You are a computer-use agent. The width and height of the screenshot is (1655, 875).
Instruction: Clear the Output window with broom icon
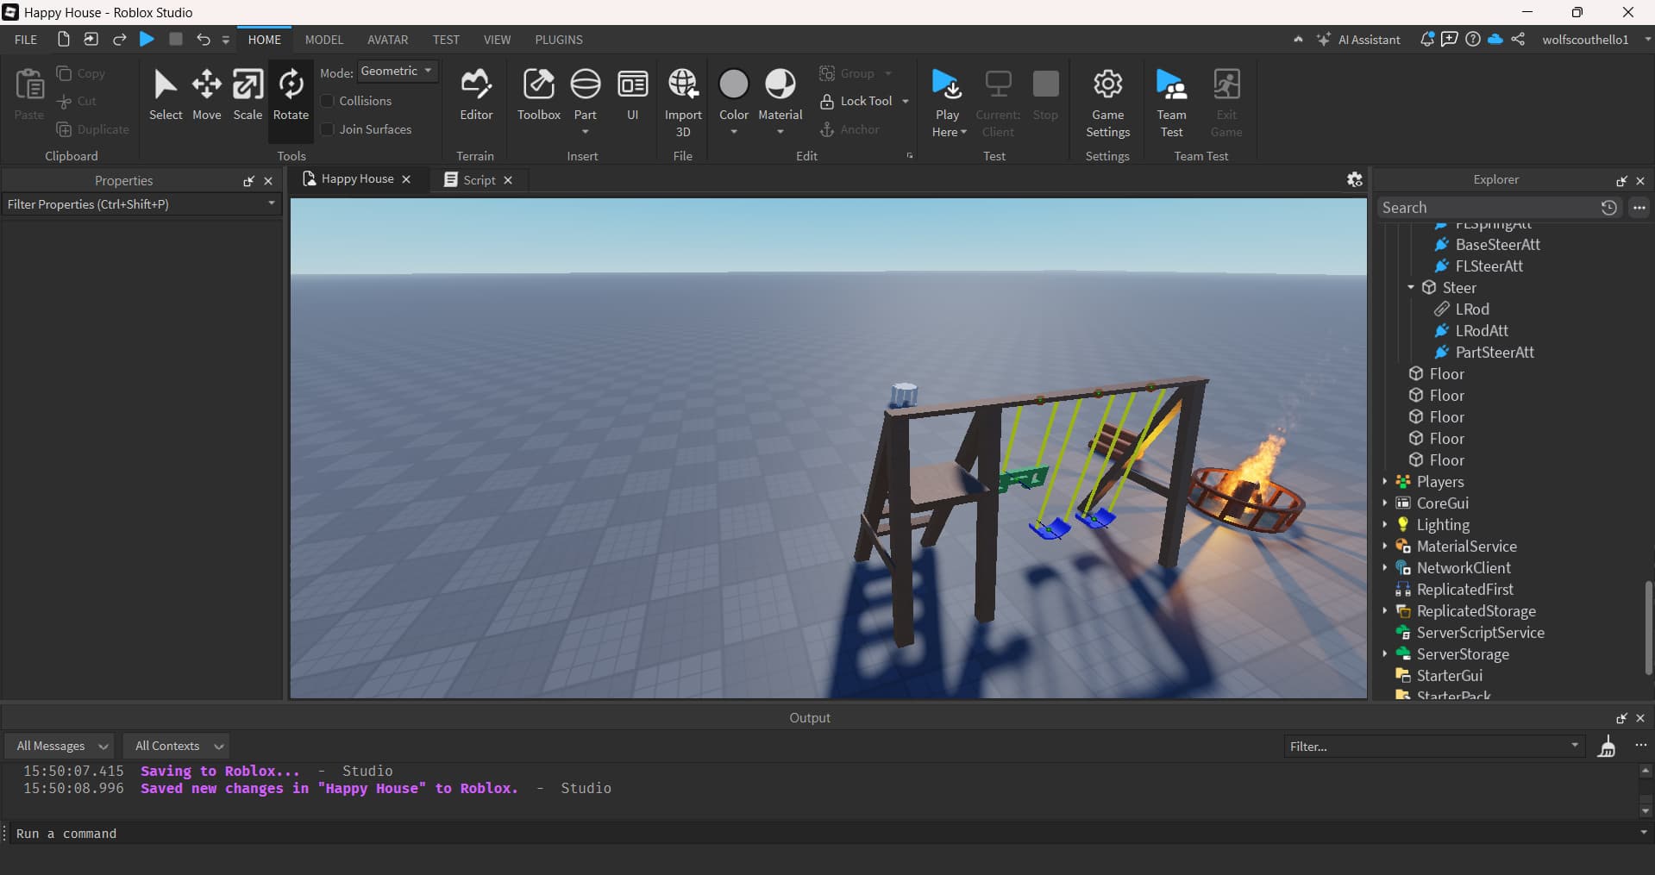(1607, 747)
